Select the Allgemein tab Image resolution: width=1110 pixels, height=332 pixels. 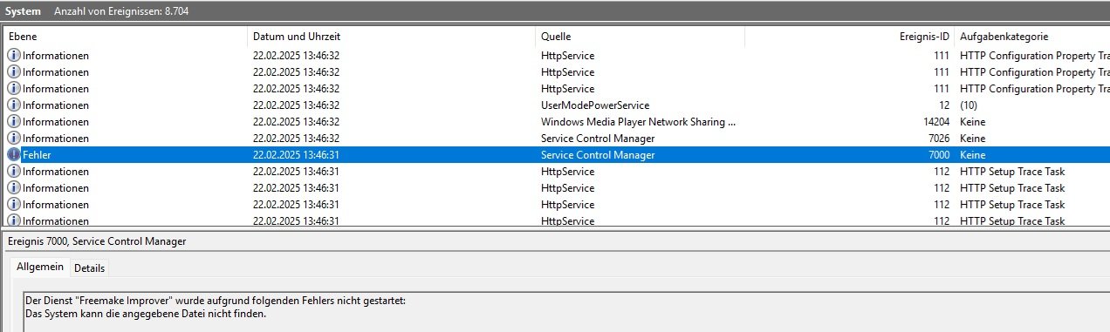click(x=39, y=267)
